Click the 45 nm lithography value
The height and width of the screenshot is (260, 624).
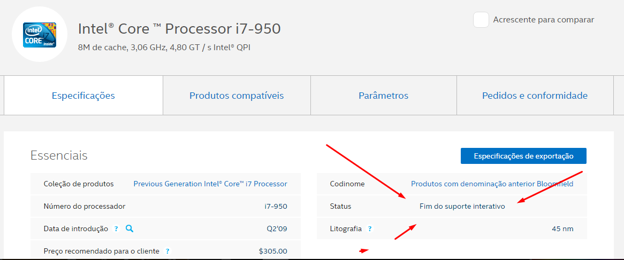pyautogui.click(x=562, y=229)
